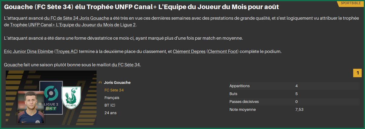
Task: Click the Passes décisives stat row
Action: point(293,102)
